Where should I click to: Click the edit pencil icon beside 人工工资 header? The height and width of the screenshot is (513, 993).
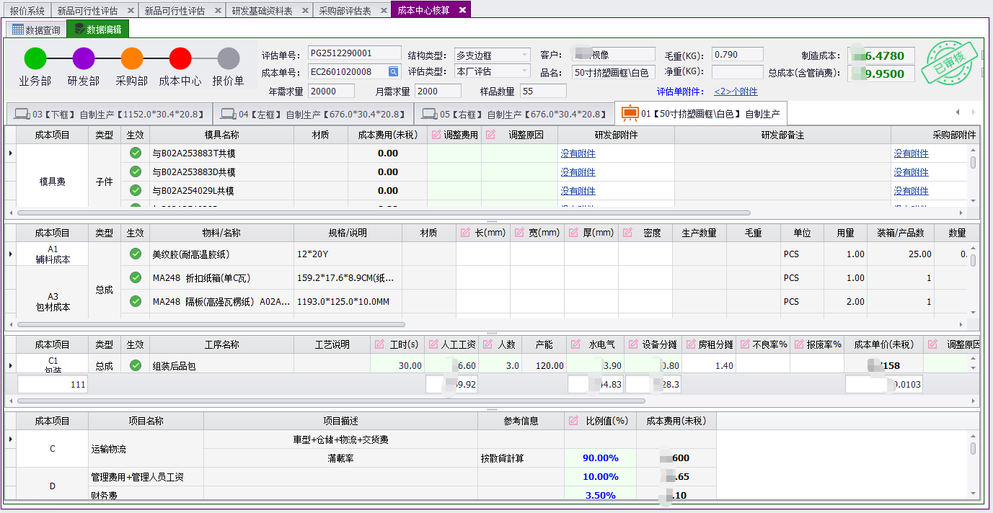pyautogui.click(x=433, y=344)
